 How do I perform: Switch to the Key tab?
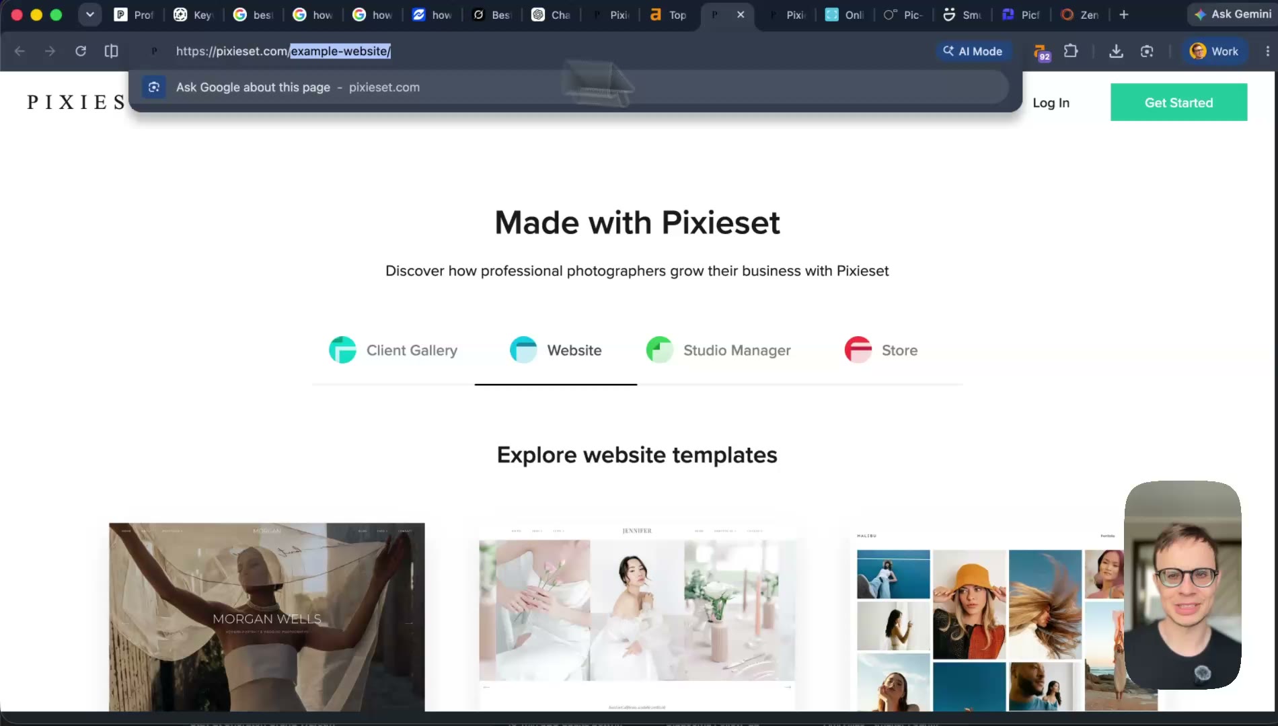click(194, 15)
